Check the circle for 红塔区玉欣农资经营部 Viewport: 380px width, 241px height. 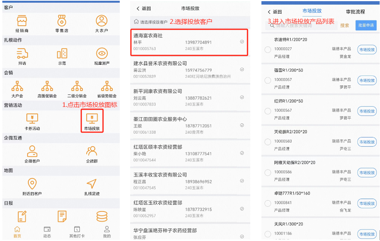[242, 209]
